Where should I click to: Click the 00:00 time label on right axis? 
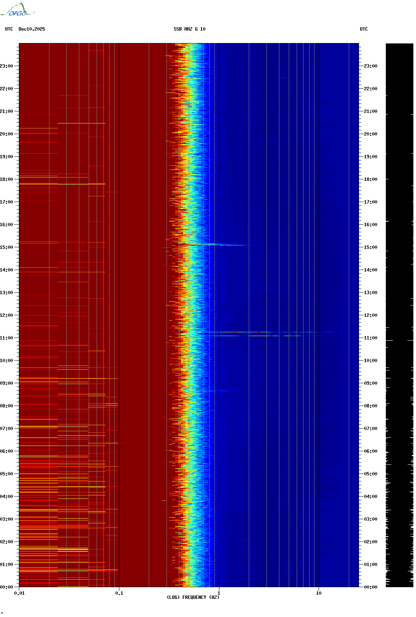370,587
